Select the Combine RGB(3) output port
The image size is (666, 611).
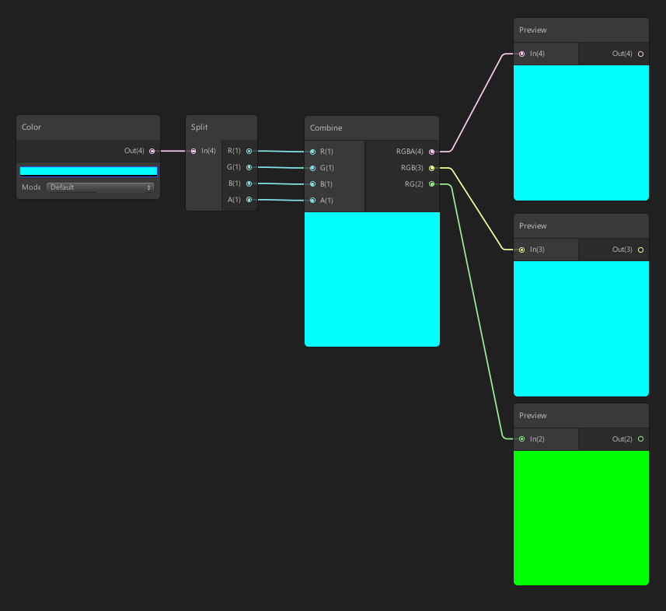[431, 168]
